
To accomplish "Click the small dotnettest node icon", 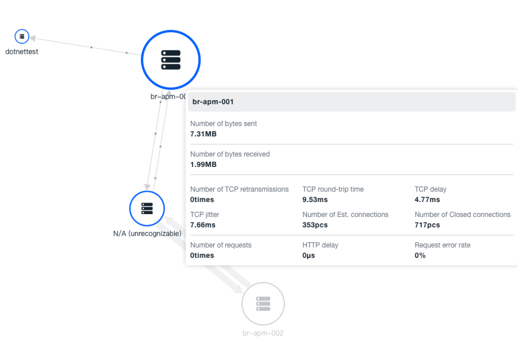I will 22,36.
